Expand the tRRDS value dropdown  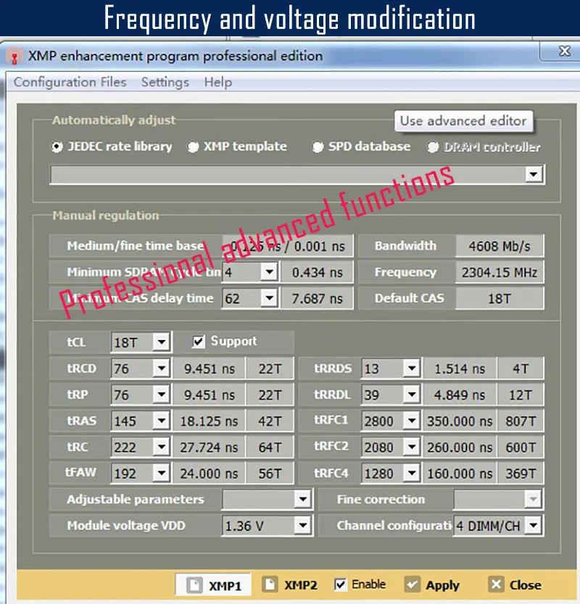[412, 368]
